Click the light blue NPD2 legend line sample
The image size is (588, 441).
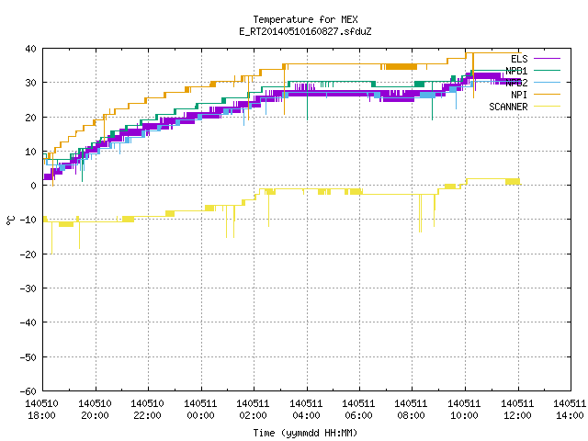547,83
